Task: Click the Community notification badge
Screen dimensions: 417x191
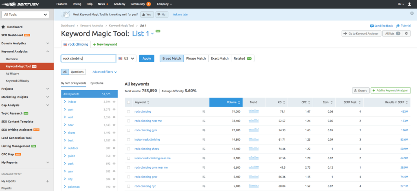Action: point(148,4)
